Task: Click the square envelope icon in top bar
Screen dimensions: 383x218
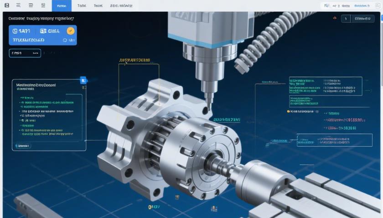Action: (7, 5)
